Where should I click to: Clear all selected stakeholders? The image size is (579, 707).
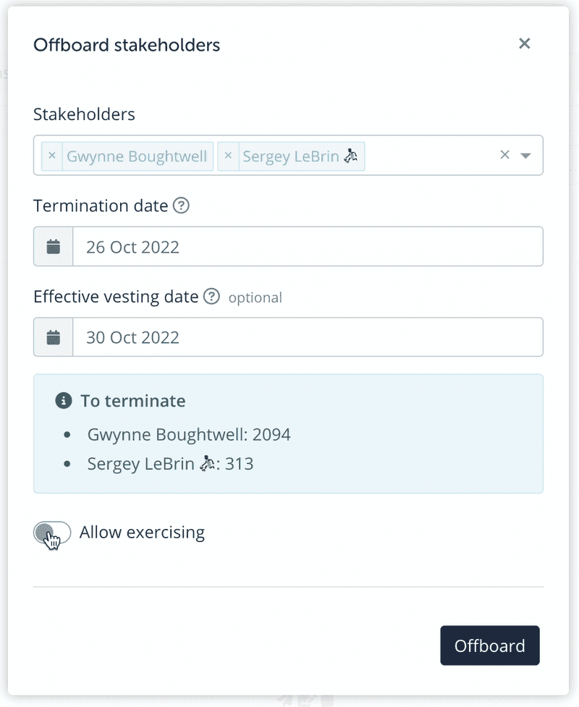[505, 155]
